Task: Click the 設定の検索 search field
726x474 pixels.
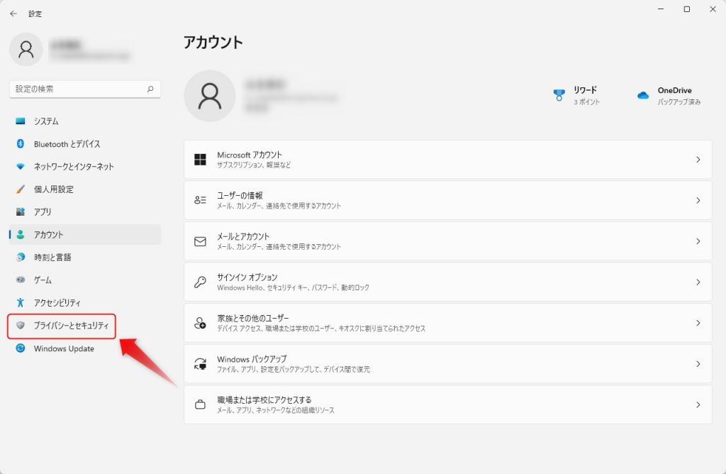Action: pyautogui.click(x=85, y=89)
